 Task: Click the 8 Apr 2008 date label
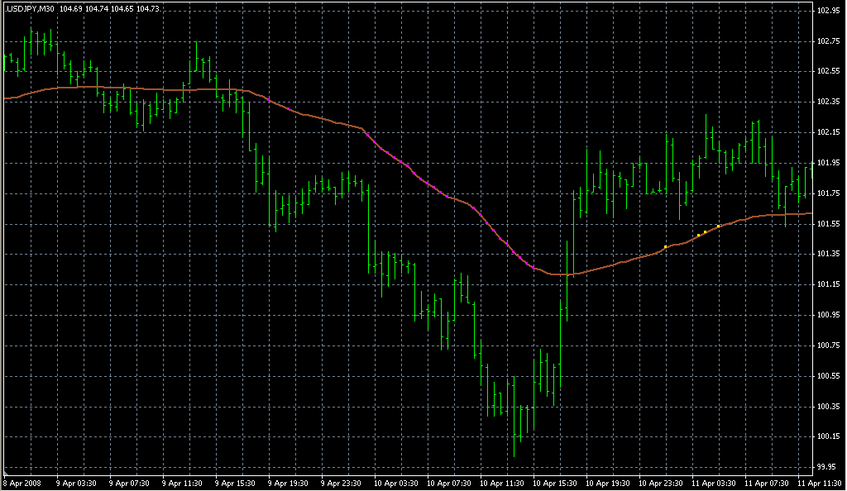[x=22, y=483]
